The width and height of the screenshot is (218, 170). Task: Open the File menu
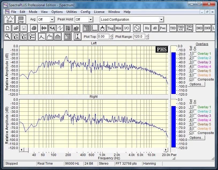pos(14,12)
